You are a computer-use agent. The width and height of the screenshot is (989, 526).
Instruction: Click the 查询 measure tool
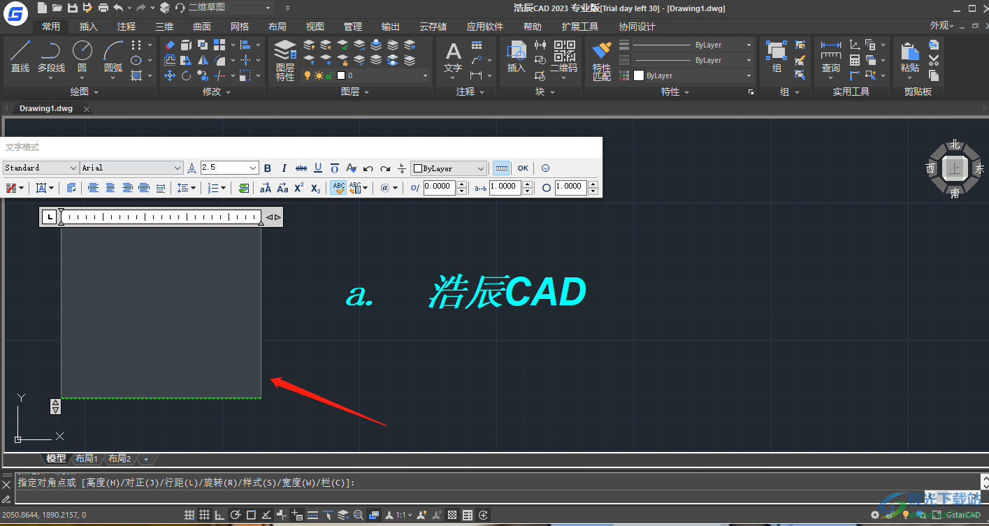coord(831,57)
